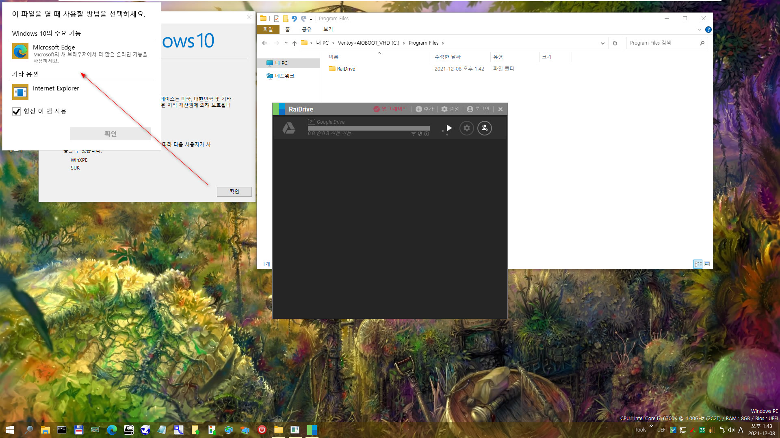Expand the Tools toolbar chevron
Screen dimensions: 780x438
tap(651, 426)
